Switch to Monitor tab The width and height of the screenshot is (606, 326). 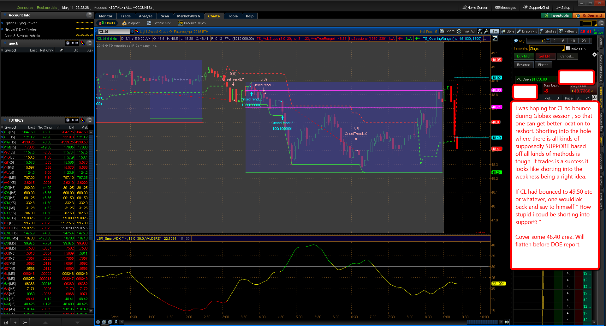[105, 16]
